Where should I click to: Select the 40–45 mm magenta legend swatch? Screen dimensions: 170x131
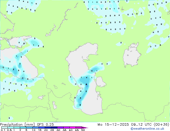[73, 128]
